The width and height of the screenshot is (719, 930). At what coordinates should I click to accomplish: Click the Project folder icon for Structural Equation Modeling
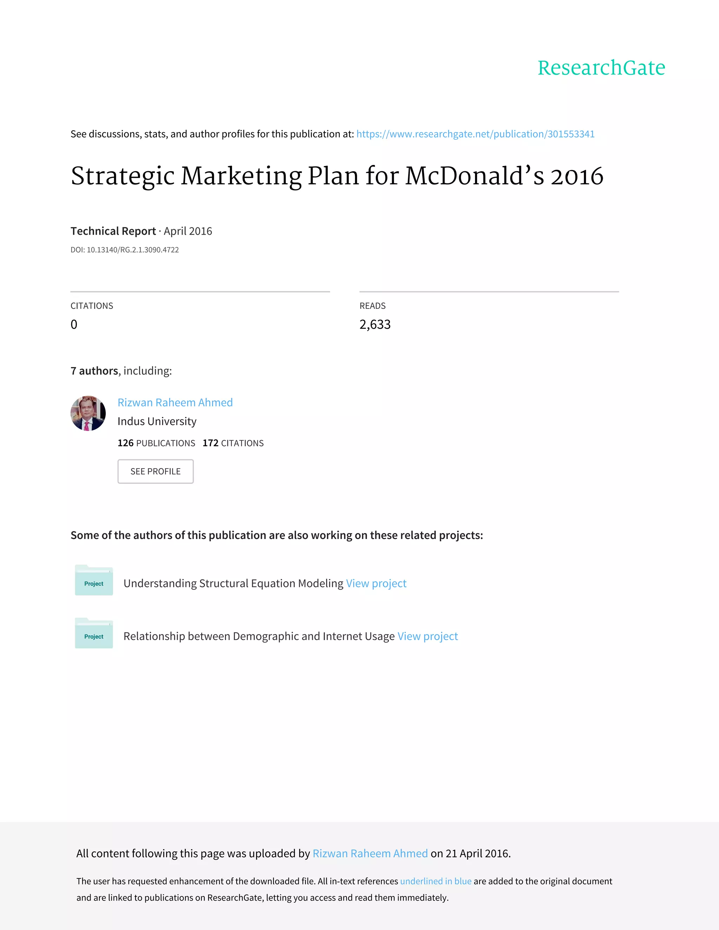pos(94,580)
